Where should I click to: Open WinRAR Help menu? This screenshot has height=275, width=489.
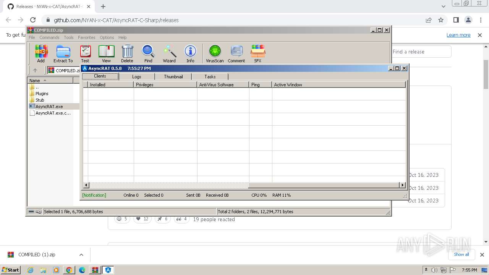[x=122, y=37]
